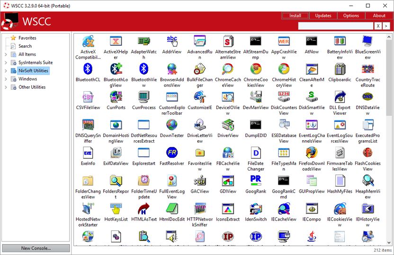Viewport: 394px width, 255px height.
Task: Select the IECookiesView icon
Action: click(340, 208)
